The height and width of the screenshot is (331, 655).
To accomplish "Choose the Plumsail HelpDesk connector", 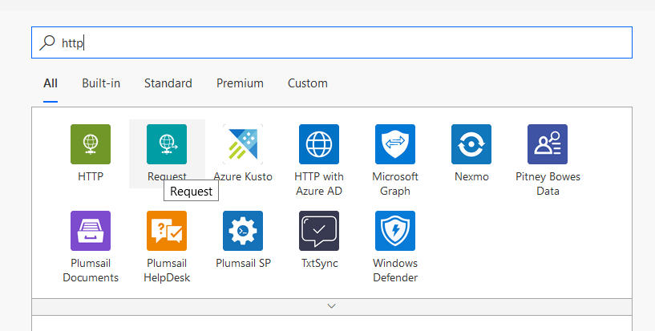I will click(167, 231).
